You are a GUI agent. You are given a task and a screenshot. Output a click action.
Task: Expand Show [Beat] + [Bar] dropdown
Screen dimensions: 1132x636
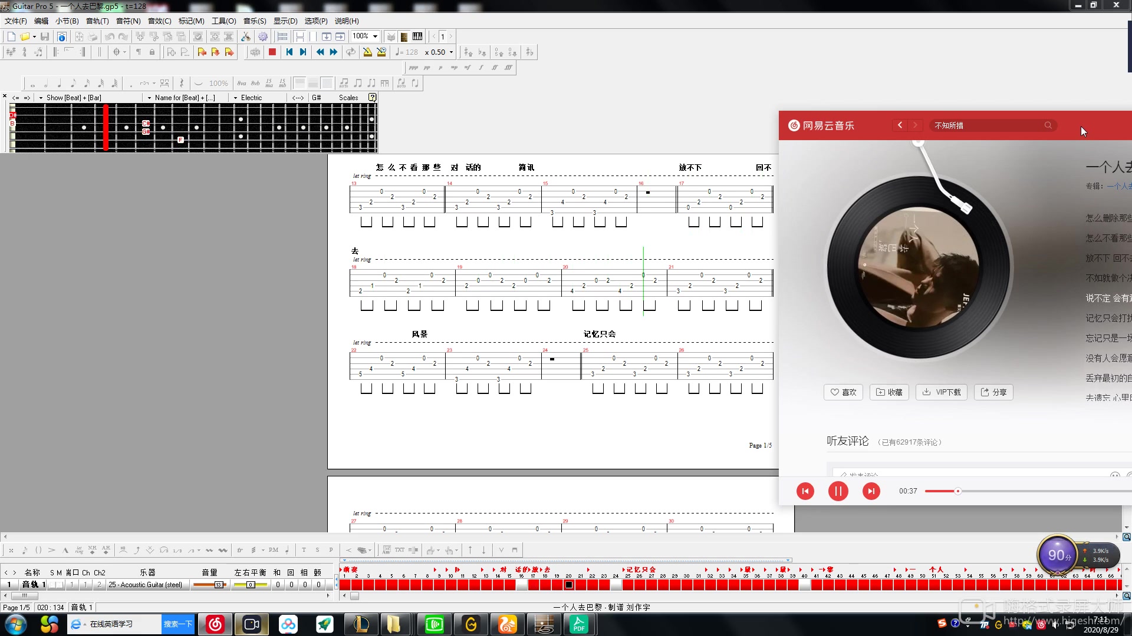point(41,98)
